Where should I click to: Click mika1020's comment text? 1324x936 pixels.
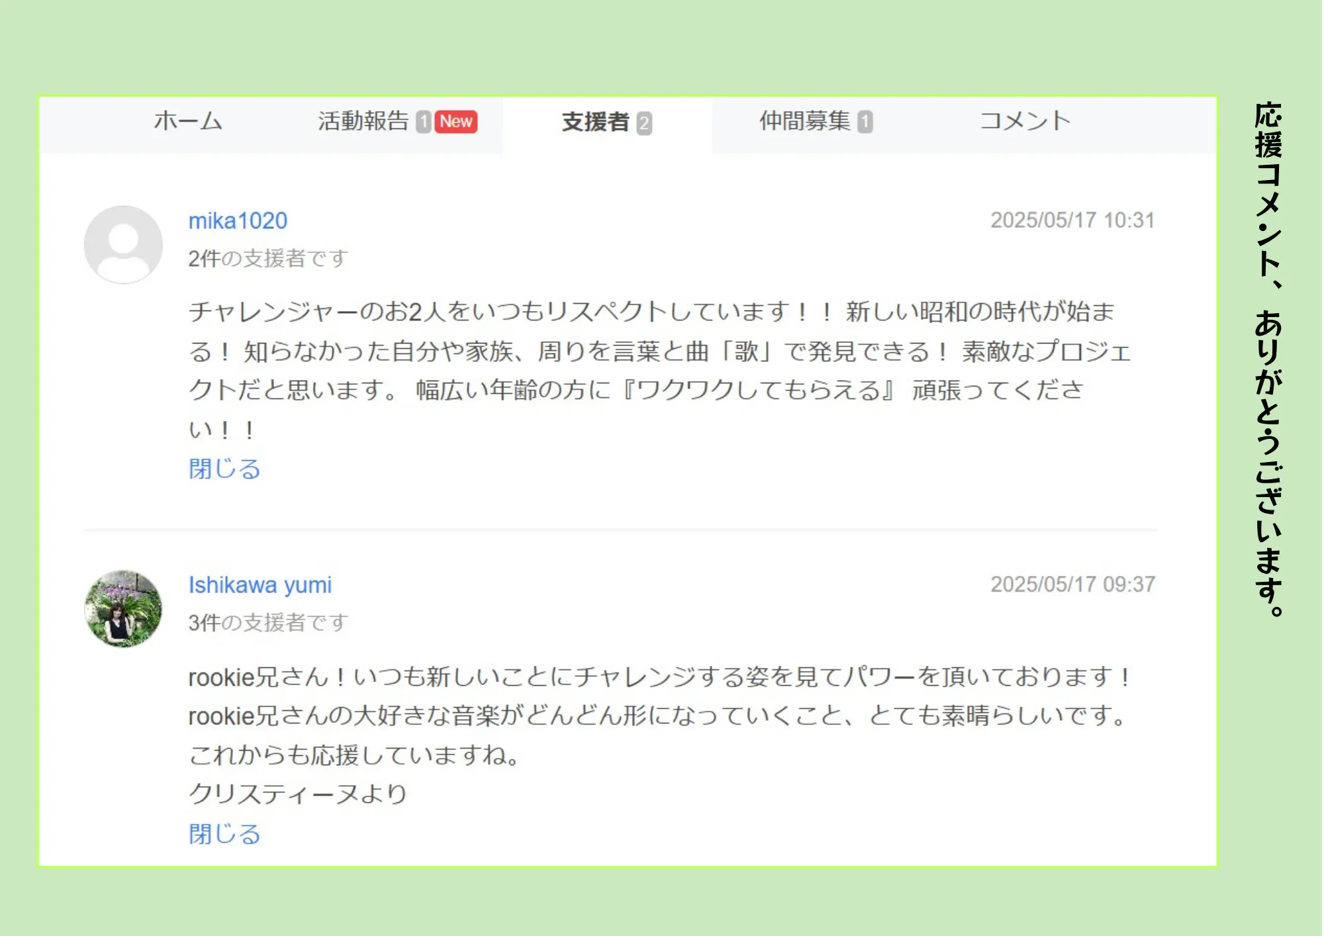tap(660, 371)
